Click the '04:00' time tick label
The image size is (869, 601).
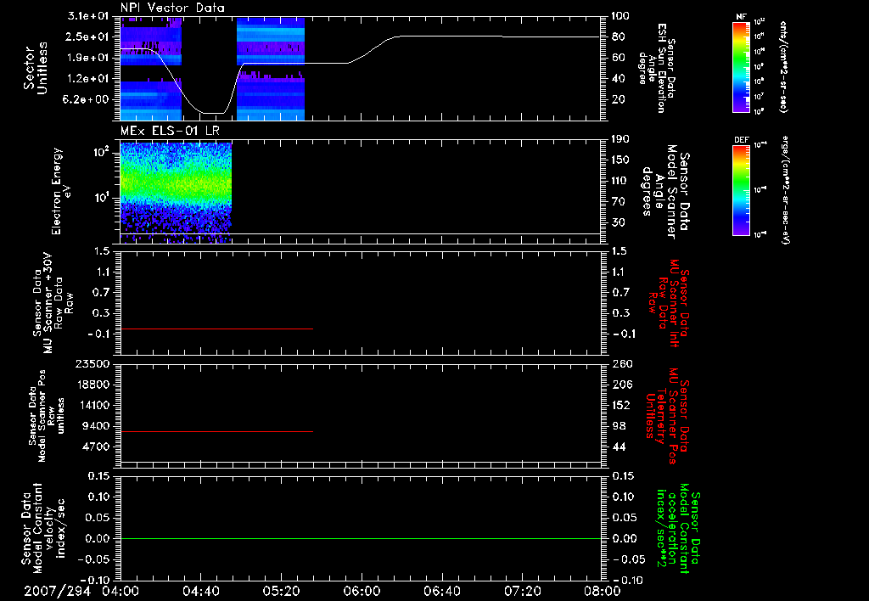coord(121,591)
